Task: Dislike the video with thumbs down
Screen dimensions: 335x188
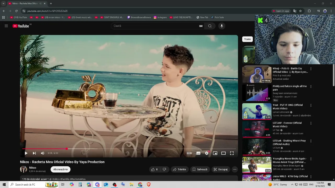Action: (x=164, y=169)
